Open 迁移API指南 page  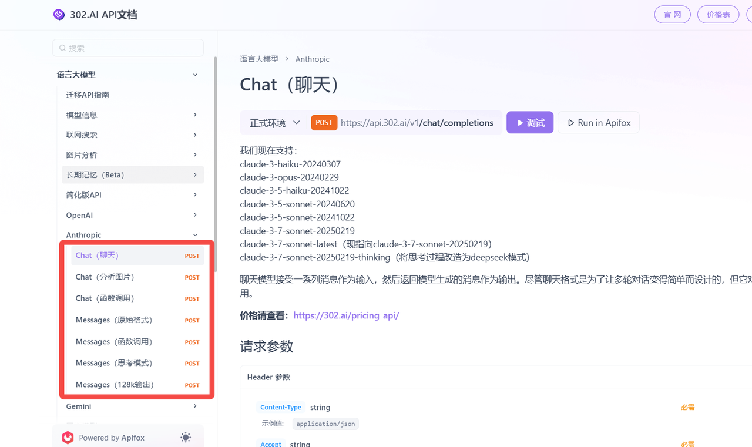coord(88,95)
